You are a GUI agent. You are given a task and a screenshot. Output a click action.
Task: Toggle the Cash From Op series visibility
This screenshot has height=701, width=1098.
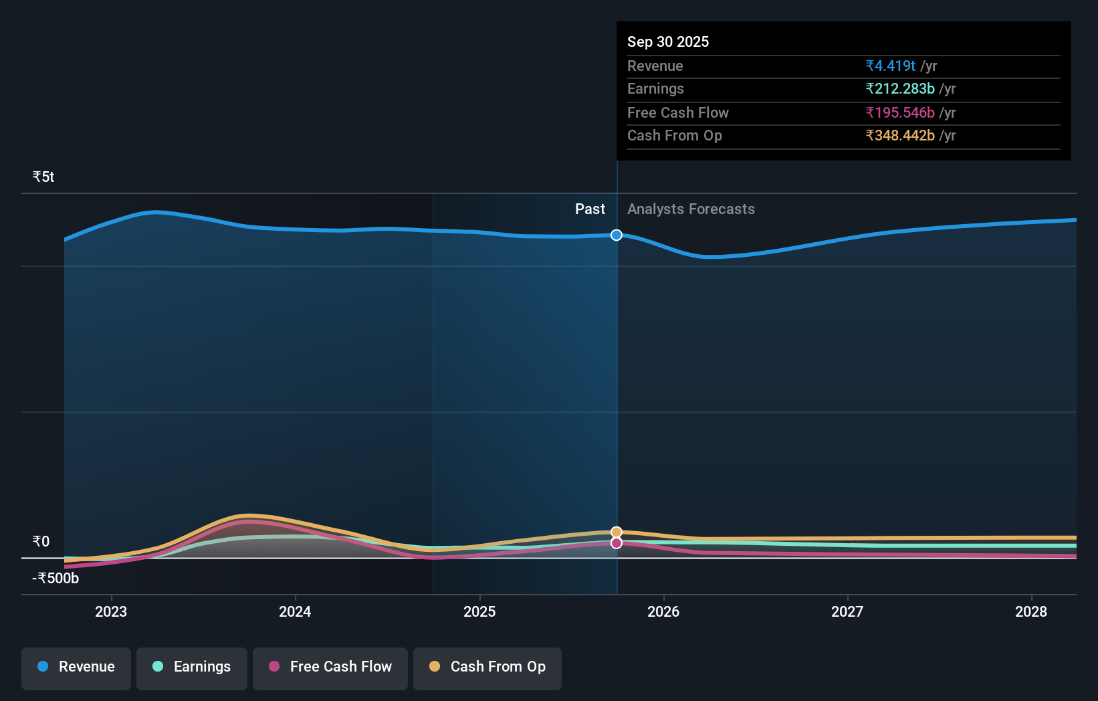(x=487, y=667)
